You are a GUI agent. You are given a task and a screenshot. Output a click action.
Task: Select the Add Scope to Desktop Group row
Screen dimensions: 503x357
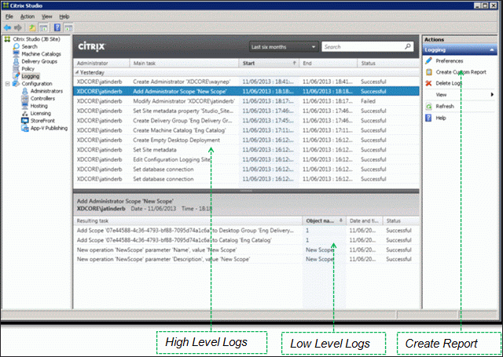tap(246, 230)
